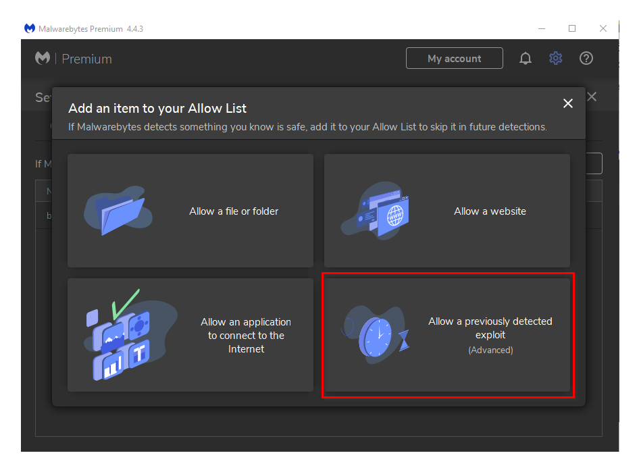Image resolution: width=639 pixels, height=472 pixels.
Task: Click the 'Malwarebytes Premium 4.4.3' title text
Action: (91, 29)
